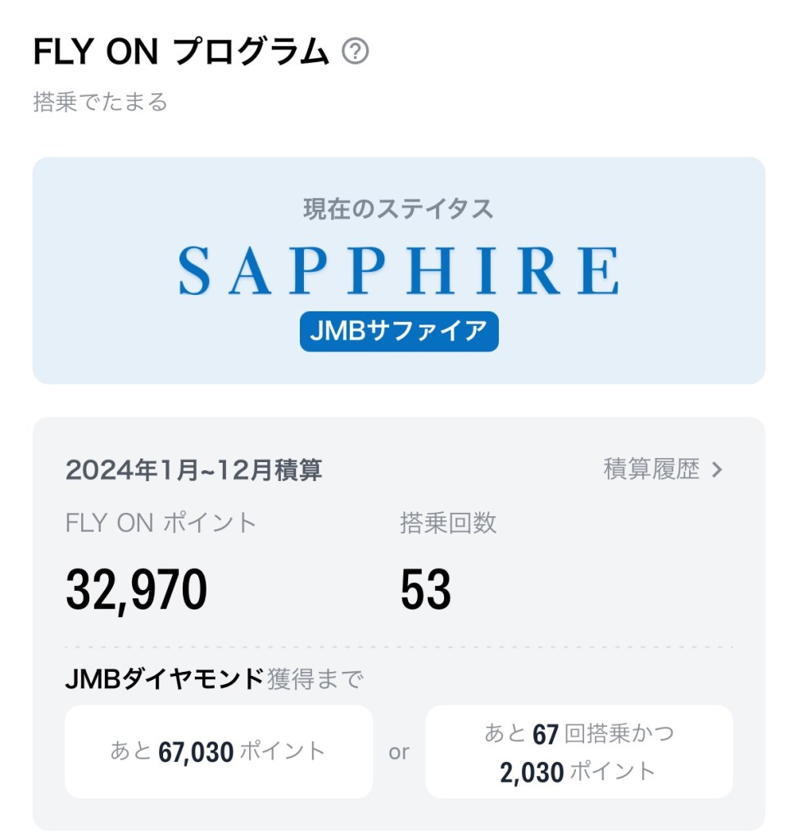
Task: Select the あと 67,030 ポイント card
Action: pos(219,751)
